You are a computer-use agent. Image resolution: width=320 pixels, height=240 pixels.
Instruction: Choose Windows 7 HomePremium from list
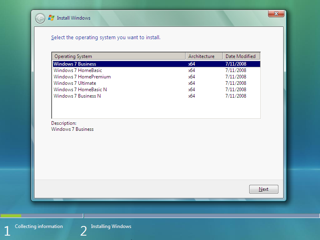[x=156, y=77]
